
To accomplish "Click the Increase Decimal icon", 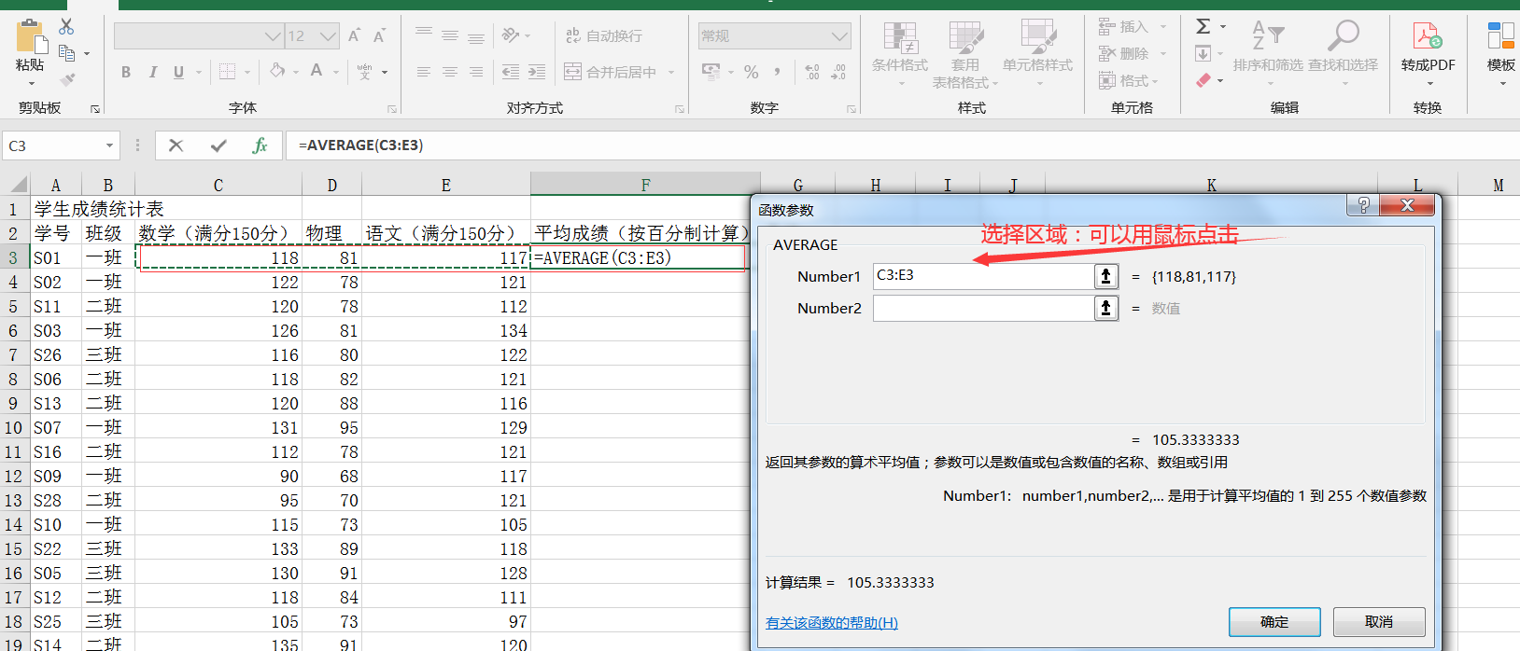I will (812, 72).
